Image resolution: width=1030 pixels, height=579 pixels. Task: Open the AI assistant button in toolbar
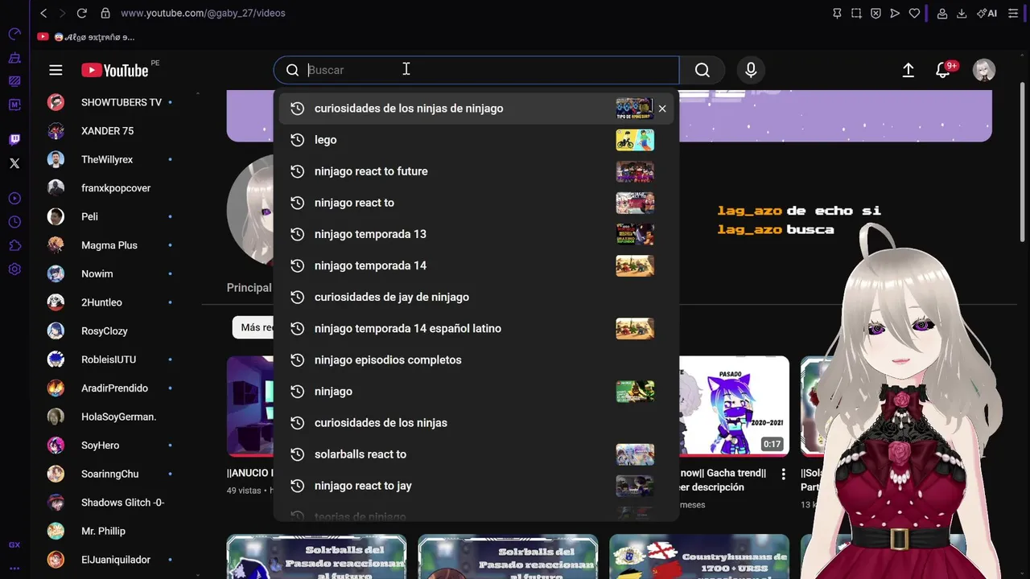(987, 13)
